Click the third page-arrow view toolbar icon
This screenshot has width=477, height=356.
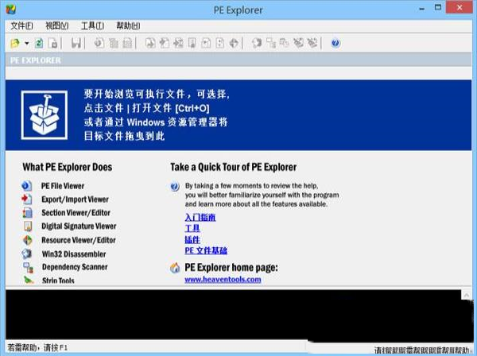[178, 43]
